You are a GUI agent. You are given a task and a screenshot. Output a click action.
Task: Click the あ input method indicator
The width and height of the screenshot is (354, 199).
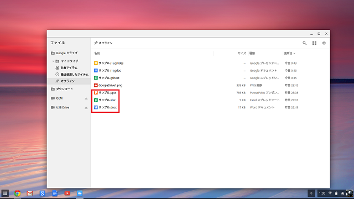(342, 193)
